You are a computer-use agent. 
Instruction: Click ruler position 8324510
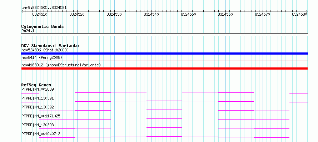click(x=40, y=14)
